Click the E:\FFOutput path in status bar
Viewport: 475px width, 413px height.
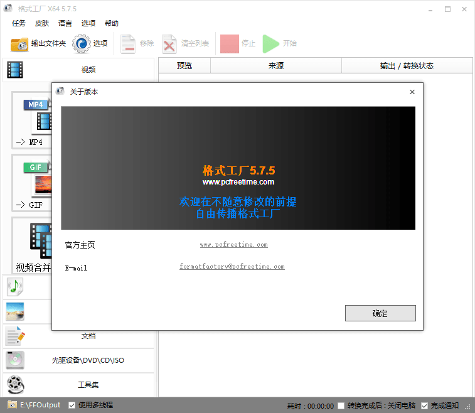point(40,405)
